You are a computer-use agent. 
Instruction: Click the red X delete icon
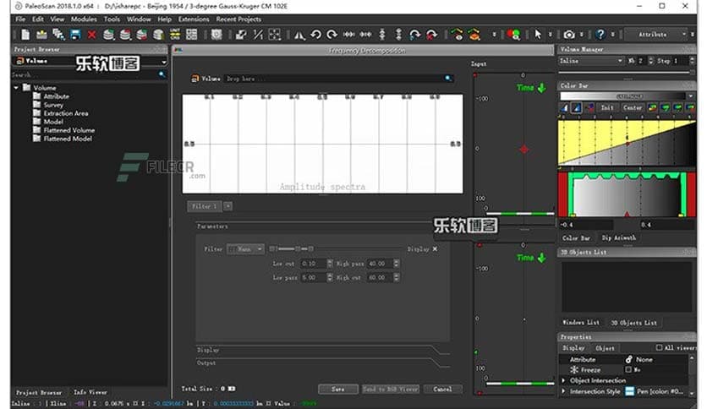(x=91, y=35)
